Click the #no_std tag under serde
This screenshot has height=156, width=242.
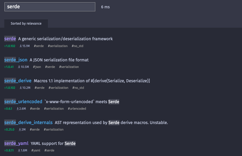click(x=77, y=46)
